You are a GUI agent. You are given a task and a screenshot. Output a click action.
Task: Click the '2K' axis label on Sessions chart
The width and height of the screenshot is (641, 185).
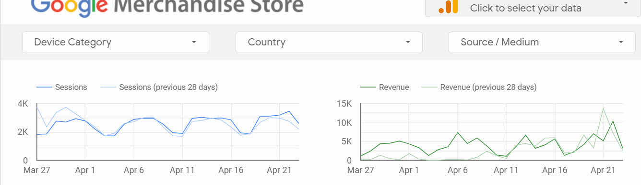pyautogui.click(x=23, y=132)
